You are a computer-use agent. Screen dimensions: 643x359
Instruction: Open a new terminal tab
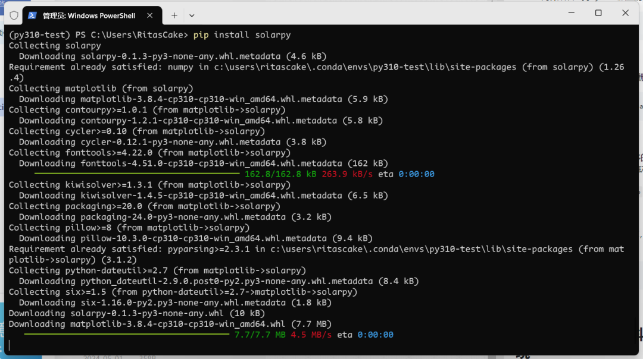pos(174,15)
